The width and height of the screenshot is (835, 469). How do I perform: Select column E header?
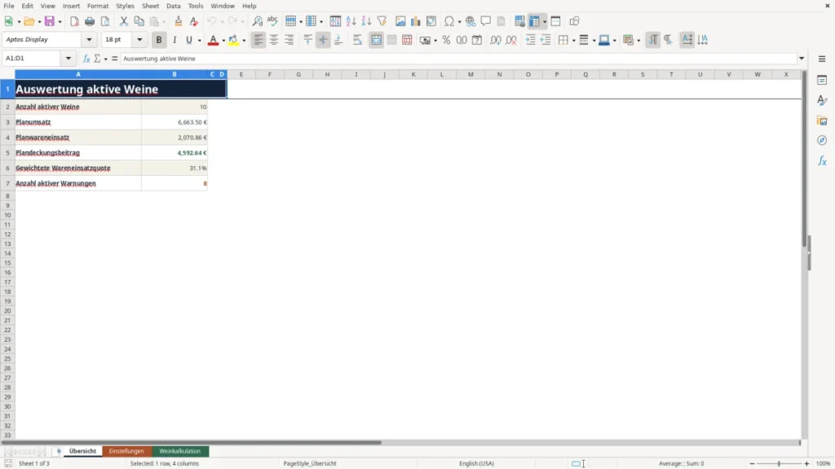[x=241, y=74]
